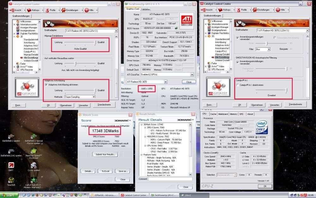This screenshot has width=316, height=198.
Task: Toggle Catalyst A.I. deaktivieren checkbox
Action: [x=238, y=85]
